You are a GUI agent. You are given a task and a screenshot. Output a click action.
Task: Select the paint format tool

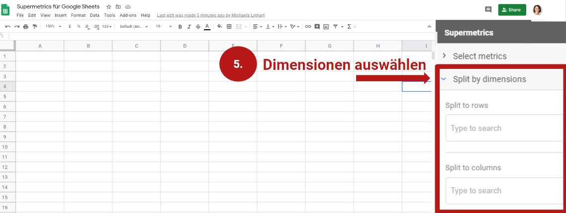click(34, 26)
